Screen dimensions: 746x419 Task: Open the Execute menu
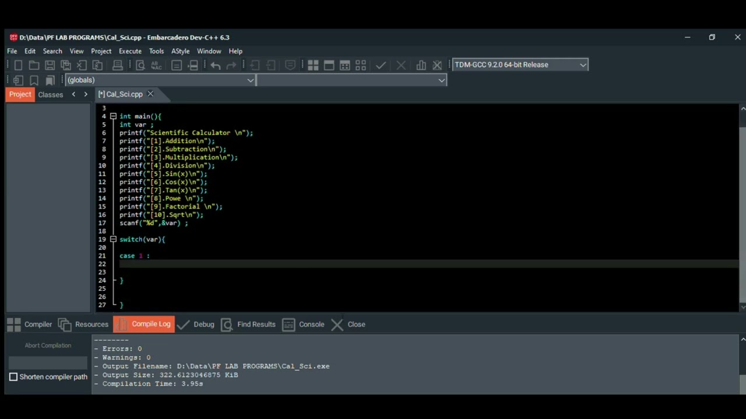(x=130, y=51)
